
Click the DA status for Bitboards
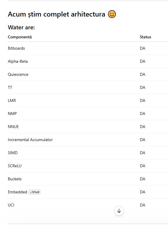tap(143, 48)
